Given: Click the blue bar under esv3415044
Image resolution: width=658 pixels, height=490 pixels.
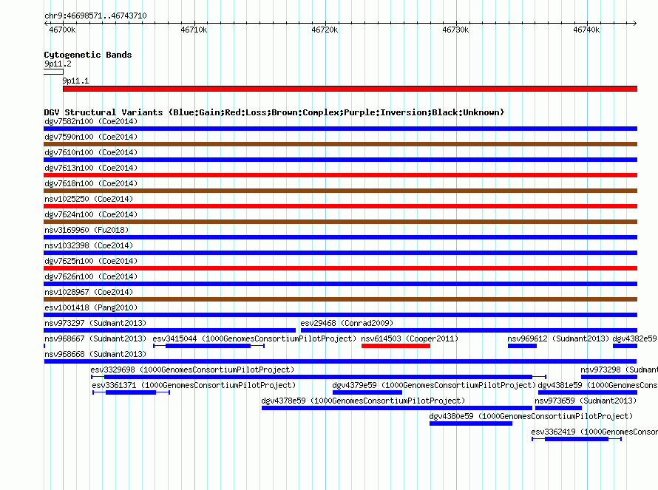Looking at the screenshot, I should (208, 346).
